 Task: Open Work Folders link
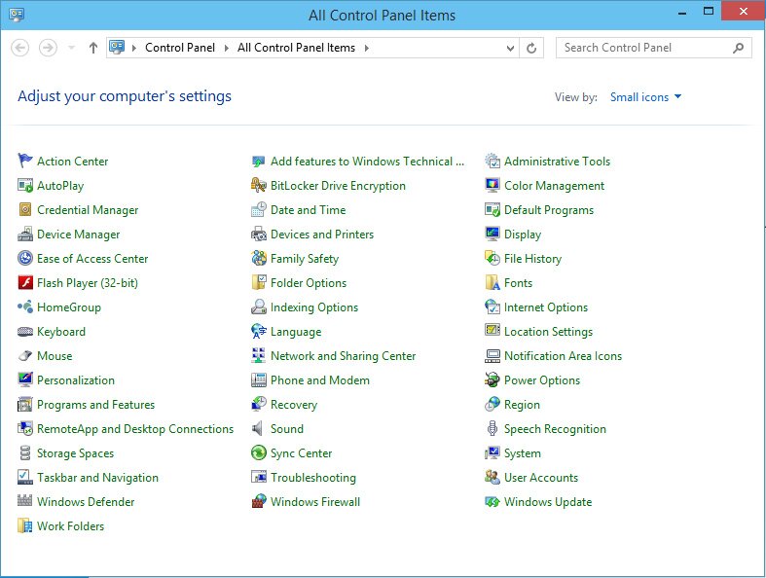coord(70,526)
